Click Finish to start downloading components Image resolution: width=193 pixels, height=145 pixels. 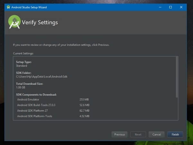175,134
